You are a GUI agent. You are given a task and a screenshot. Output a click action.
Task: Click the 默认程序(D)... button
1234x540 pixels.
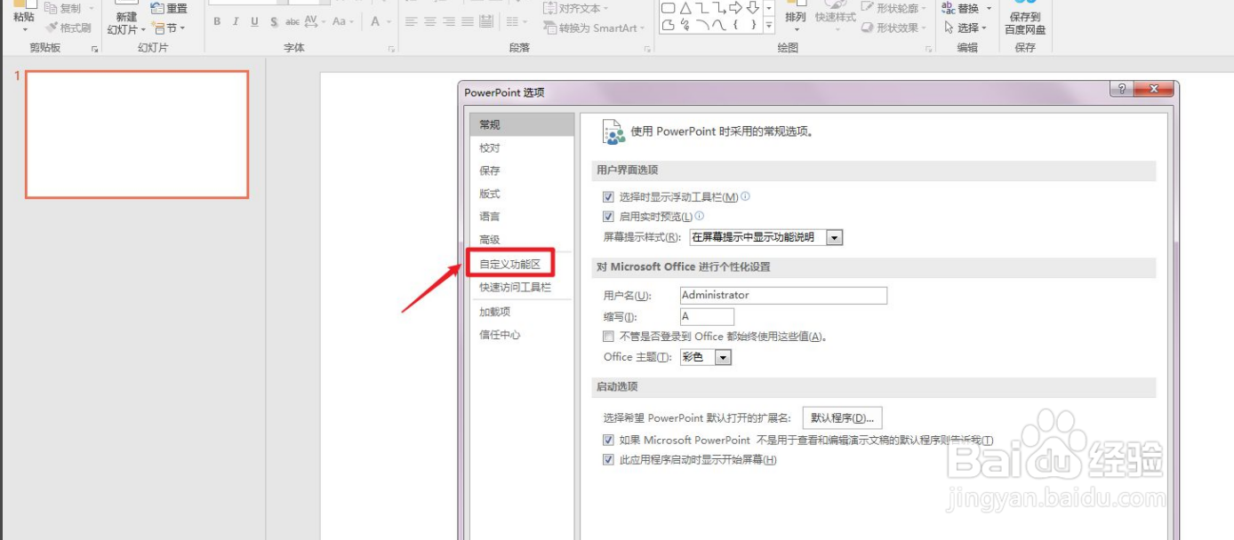click(x=842, y=417)
